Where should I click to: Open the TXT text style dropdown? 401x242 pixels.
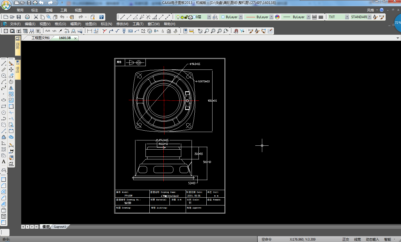click(347, 17)
